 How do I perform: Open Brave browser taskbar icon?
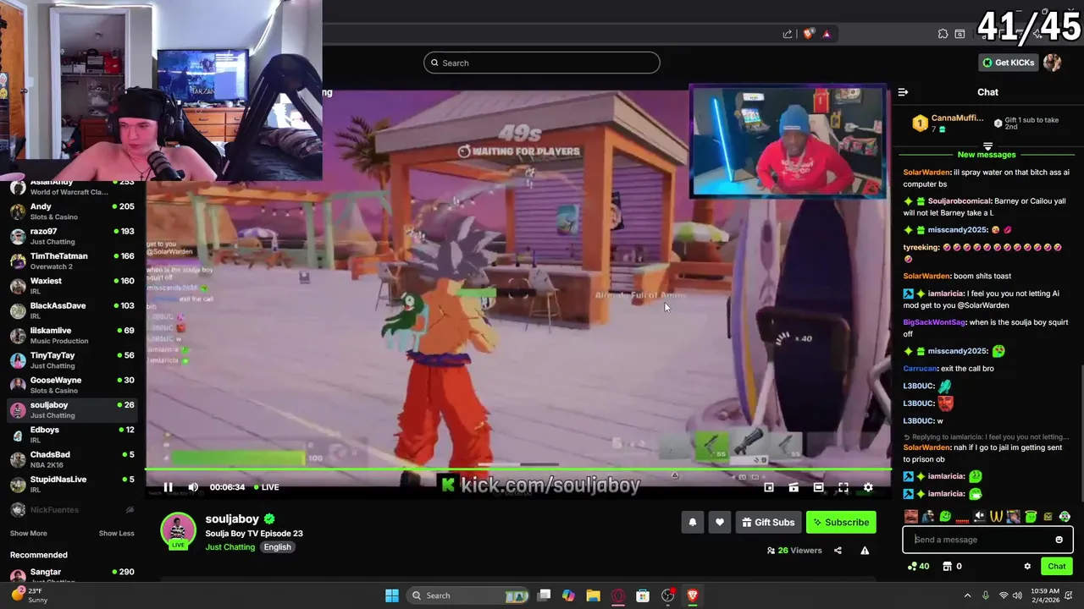[692, 595]
